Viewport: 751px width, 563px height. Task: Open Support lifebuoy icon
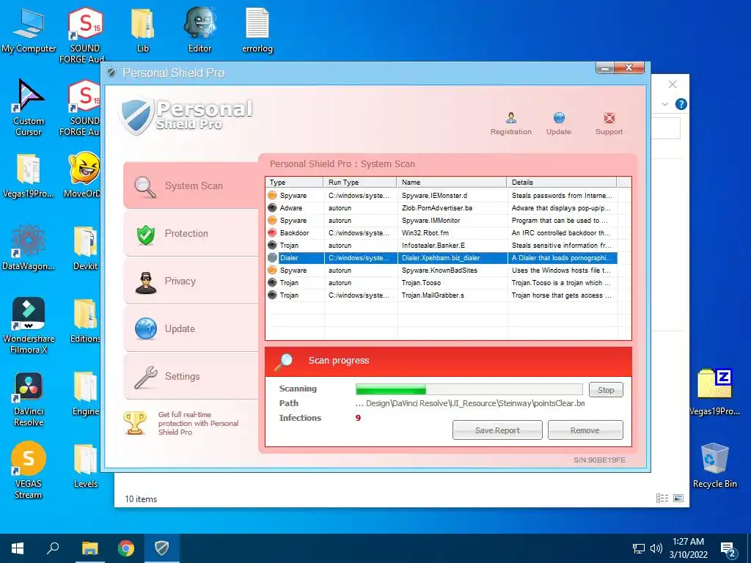coord(609,118)
